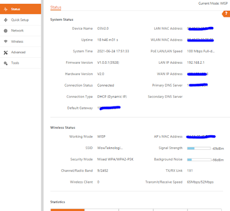230x211 pixels.
Task: Click the System Status heading
Action: (62, 19)
